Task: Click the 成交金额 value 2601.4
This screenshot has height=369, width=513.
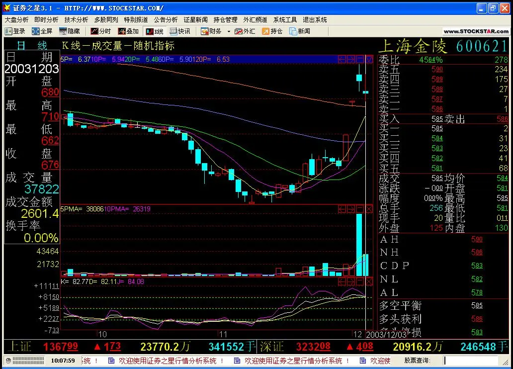Action: tap(40, 213)
